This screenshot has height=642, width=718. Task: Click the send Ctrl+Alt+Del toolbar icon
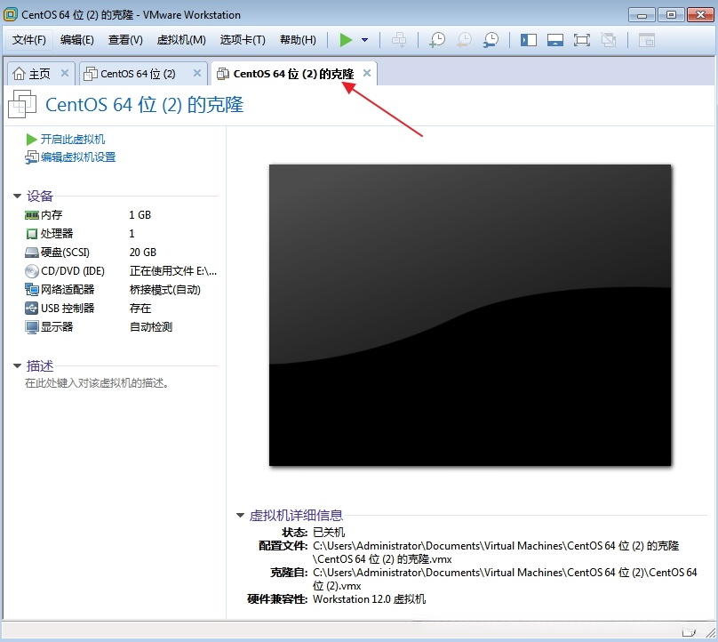(399, 40)
